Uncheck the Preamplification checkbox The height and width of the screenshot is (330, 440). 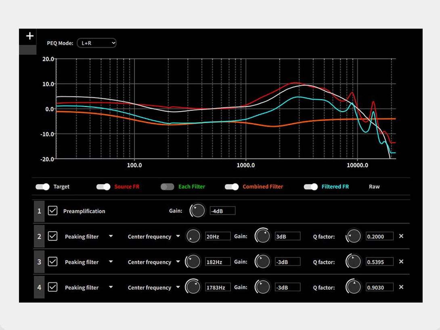52,211
